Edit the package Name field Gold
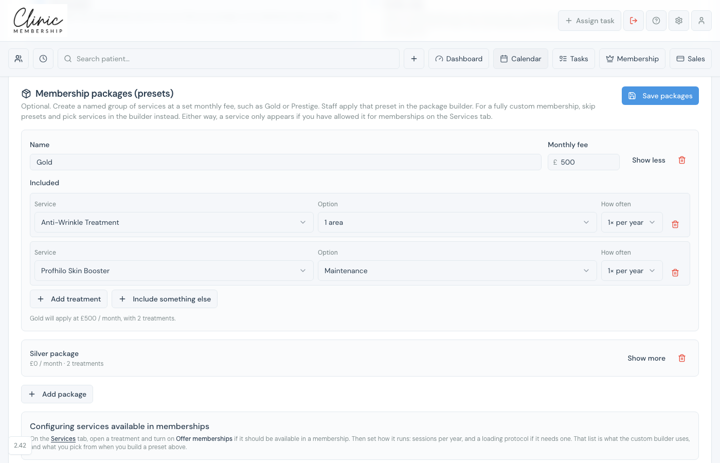This screenshot has width=720, height=463. pyautogui.click(x=285, y=162)
